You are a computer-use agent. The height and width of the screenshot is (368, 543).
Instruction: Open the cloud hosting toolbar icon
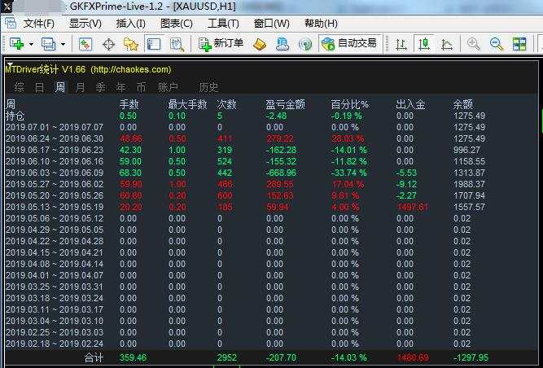pos(282,44)
